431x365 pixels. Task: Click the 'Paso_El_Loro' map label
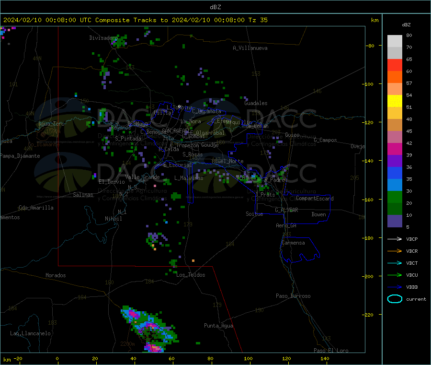pos(331,351)
